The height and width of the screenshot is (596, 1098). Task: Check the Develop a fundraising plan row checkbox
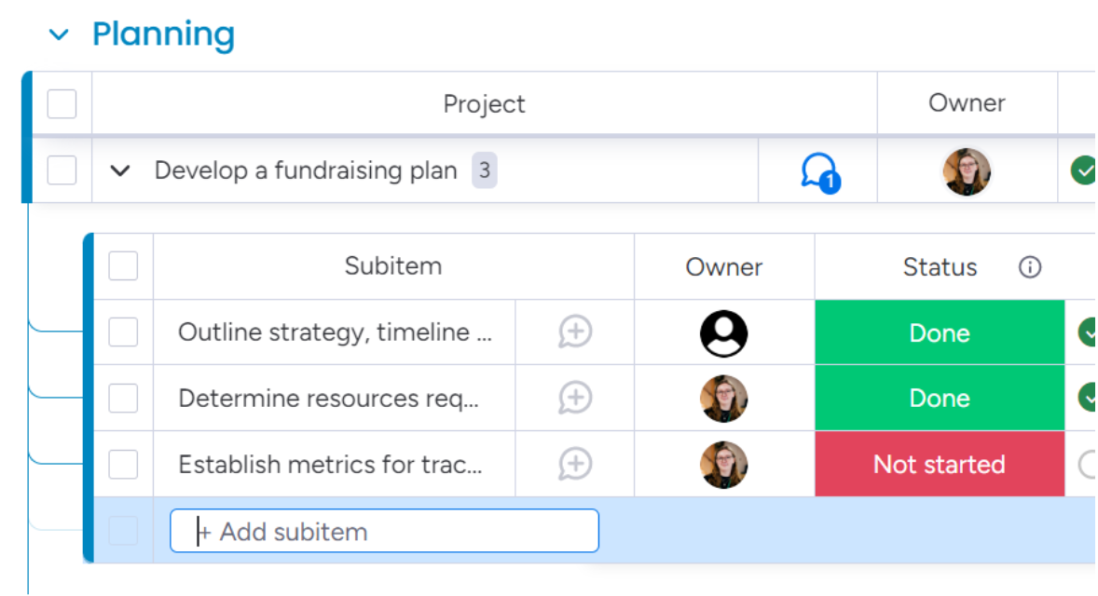click(x=62, y=170)
